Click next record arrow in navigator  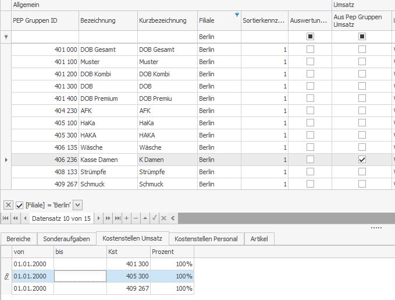pos(99,218)
